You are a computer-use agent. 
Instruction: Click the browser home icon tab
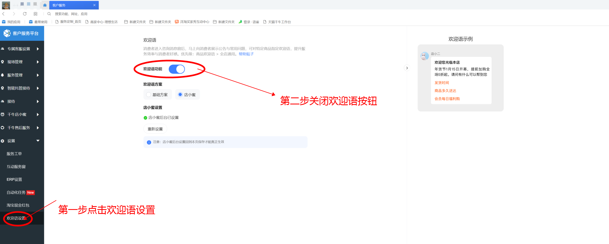coord(45,5)
